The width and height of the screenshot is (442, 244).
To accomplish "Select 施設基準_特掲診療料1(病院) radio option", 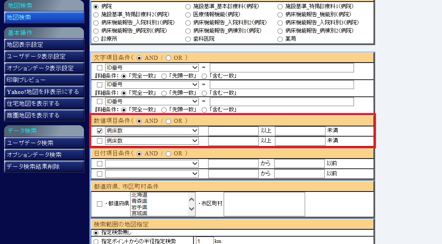I will tap(280, 7).
